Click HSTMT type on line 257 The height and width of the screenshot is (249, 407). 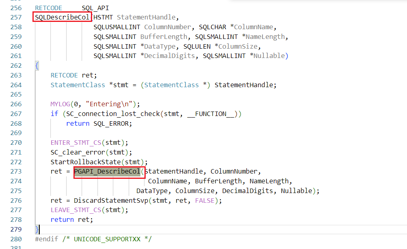(x=103, y=17)
